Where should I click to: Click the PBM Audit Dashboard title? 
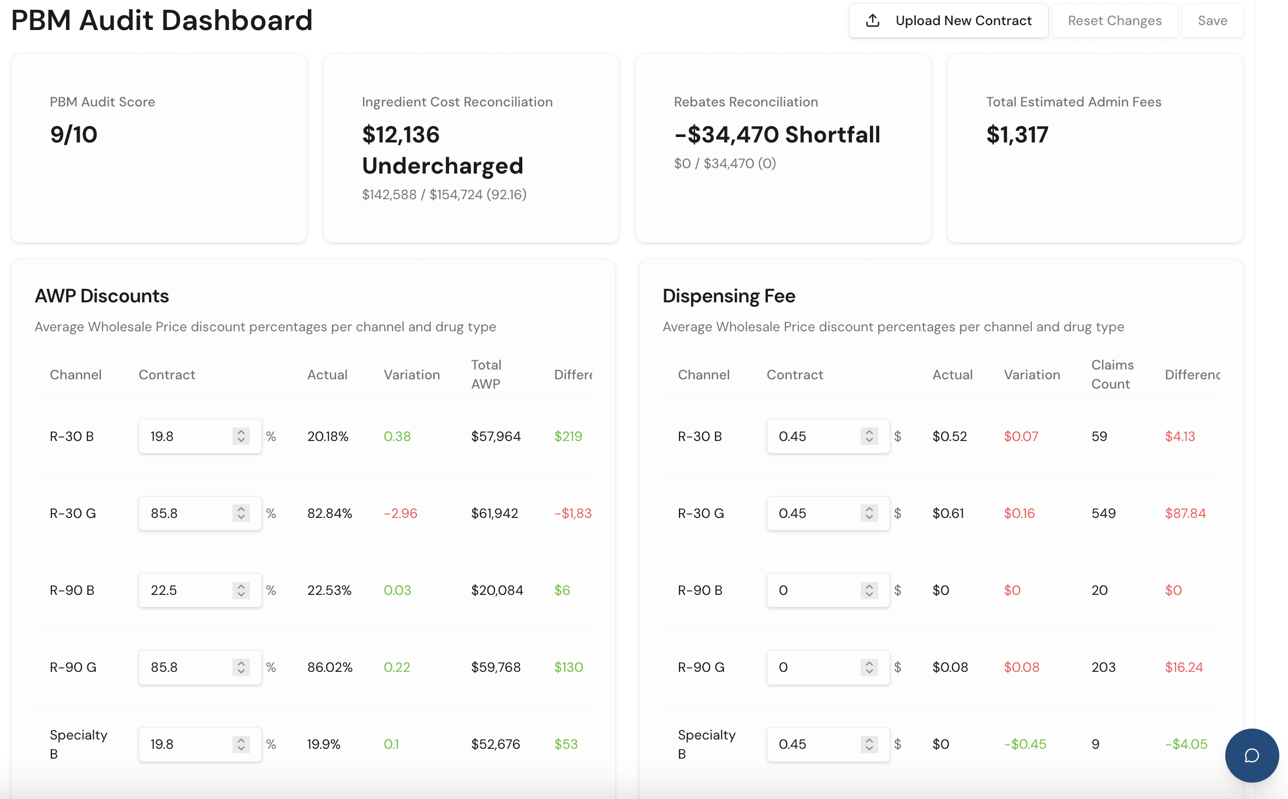[x=162, y=20]
